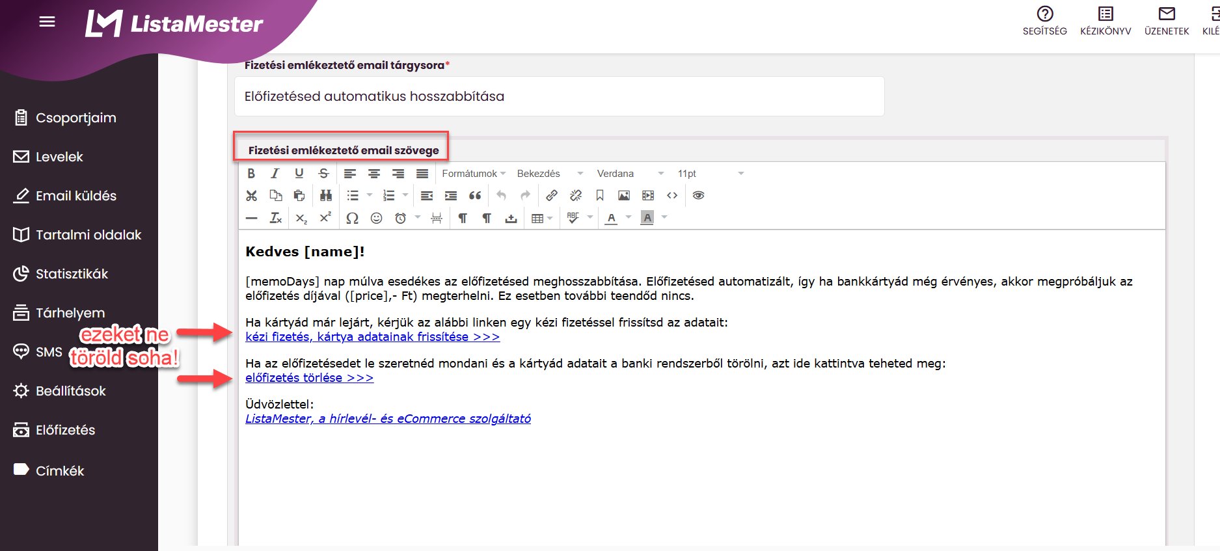Insert date and time

tap(400, 218)
